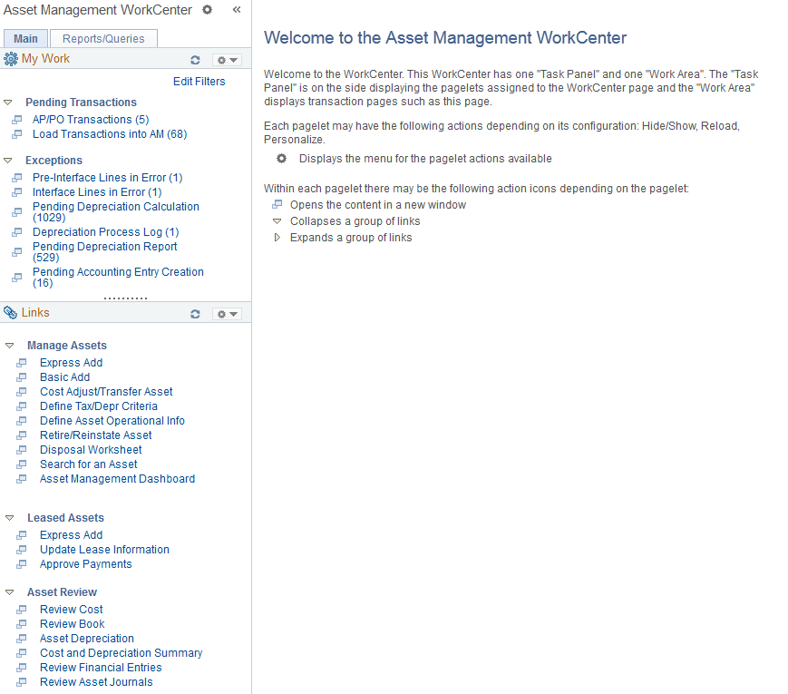Open the Asset Management Dashboard
788x694 pixels.
[117, 478]
